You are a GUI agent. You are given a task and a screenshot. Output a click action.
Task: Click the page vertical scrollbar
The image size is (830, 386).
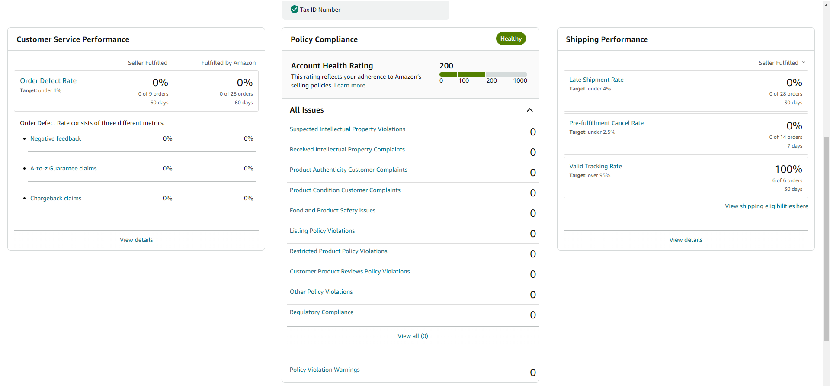(826, 238)
